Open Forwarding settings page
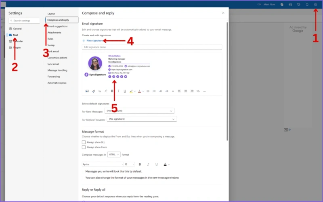The height and width of the screenshot is (202, 323). pyautogui.click(x=54, y=77)
